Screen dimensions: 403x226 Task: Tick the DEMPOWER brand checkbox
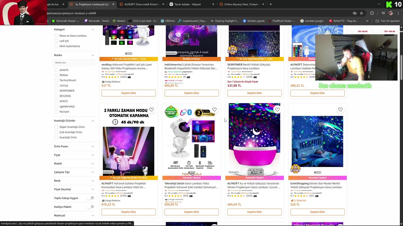[56, 91]
